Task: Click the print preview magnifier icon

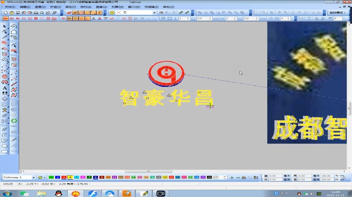Action: point(42,13)
